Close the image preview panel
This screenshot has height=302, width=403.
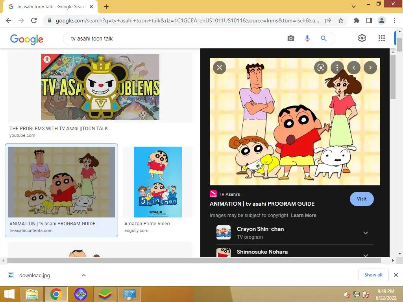[220, 68]
